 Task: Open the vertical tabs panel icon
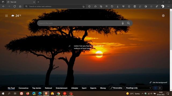[x=3, y=2]
